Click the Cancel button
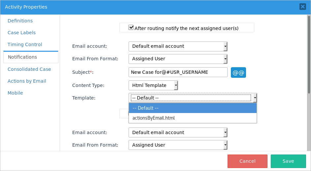Screen dimensions: 311x171 (x=247, y=161)
